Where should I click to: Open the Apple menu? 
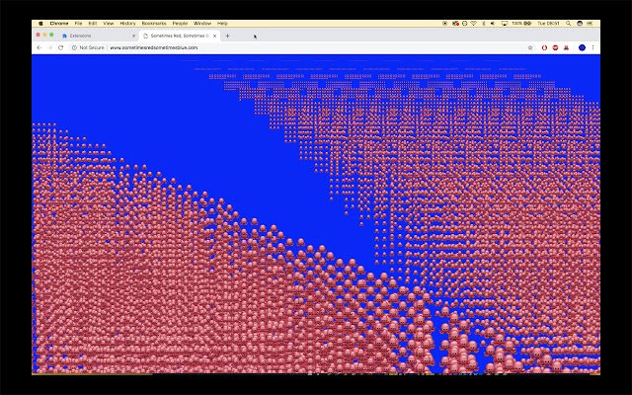[40, 24]
